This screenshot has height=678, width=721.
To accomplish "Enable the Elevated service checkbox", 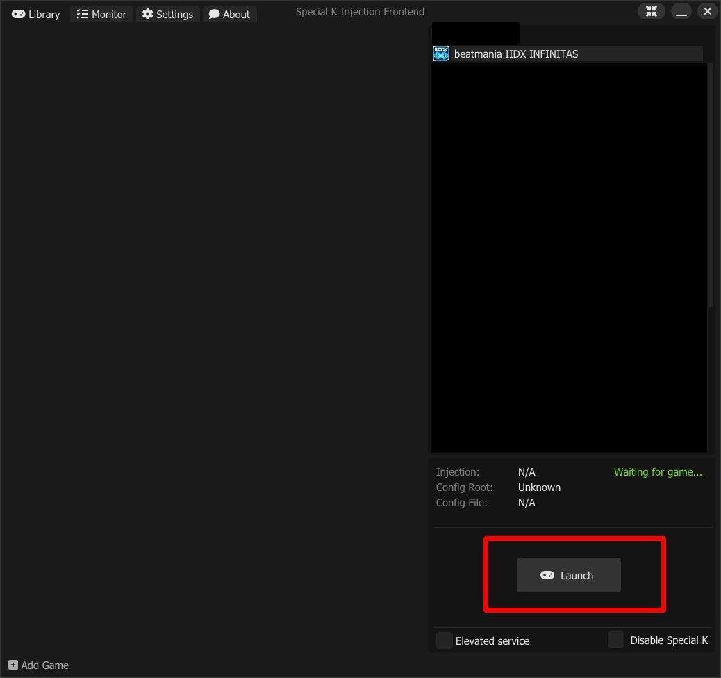I will point(444,640).
